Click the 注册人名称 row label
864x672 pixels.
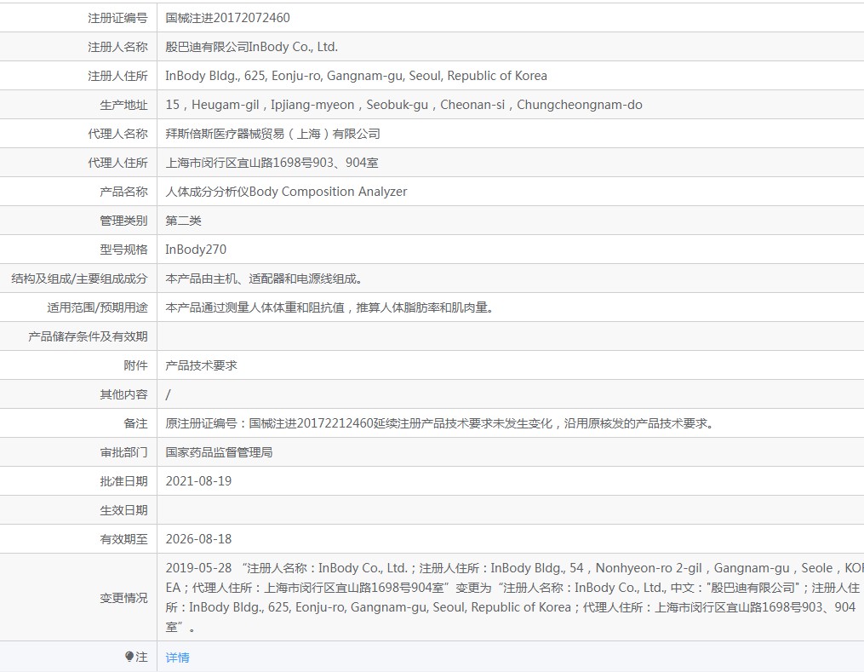pyautogui.click(x=118, y=47)
